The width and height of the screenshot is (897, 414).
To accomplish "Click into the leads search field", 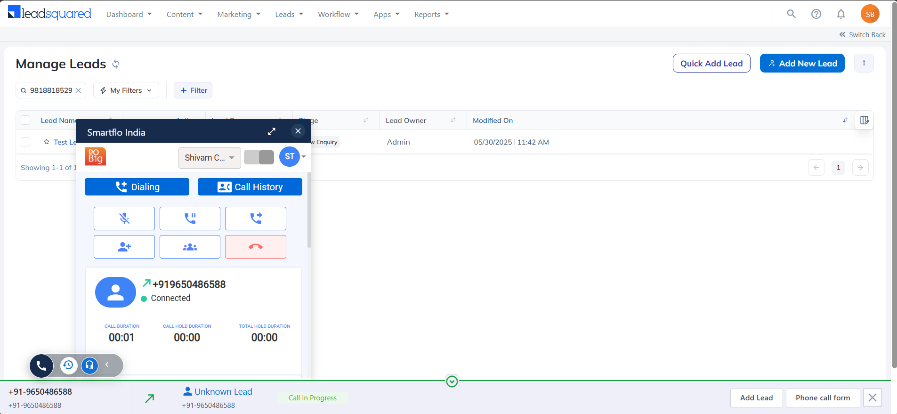I will (x=51, y=90).
